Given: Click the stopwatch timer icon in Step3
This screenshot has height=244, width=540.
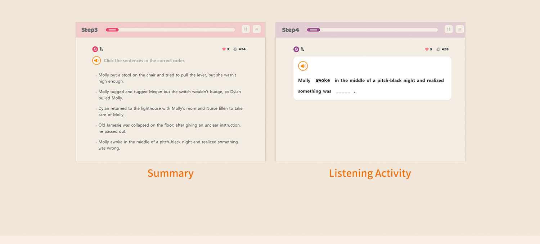Looking at the screenshot, I should [235, 49].
